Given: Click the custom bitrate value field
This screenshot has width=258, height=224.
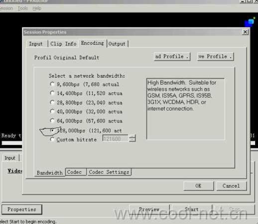Looking at the screenshot, I should pyautogui.click(x=116, y=138).
